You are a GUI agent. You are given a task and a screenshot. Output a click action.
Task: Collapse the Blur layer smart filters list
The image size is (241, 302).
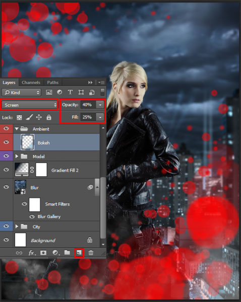tap(97, 187)
